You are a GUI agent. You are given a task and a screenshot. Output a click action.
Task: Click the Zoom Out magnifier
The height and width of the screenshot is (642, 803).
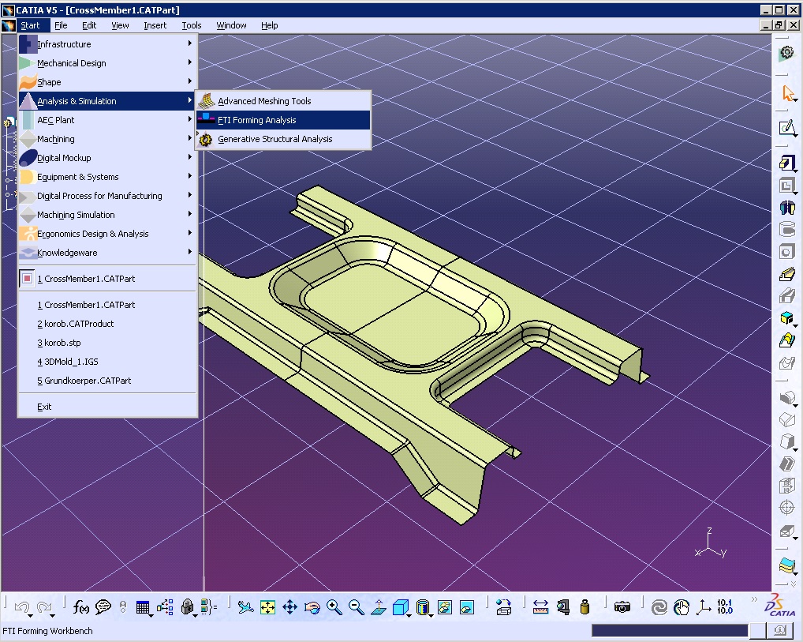[x=356, y=607]
